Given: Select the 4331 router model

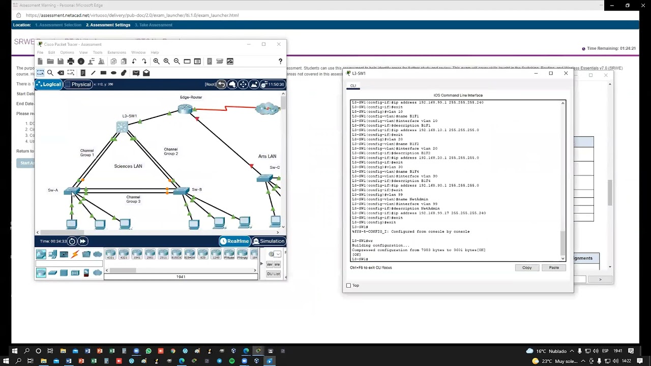Looking at the screenshot, I should 110,254.
